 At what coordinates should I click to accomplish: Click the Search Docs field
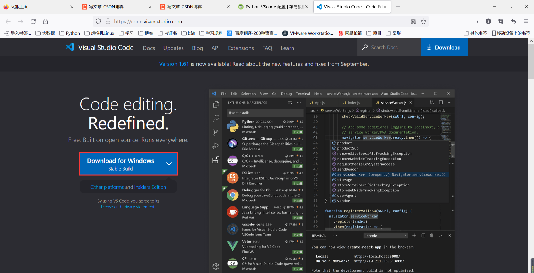click(x=389, y=47)
